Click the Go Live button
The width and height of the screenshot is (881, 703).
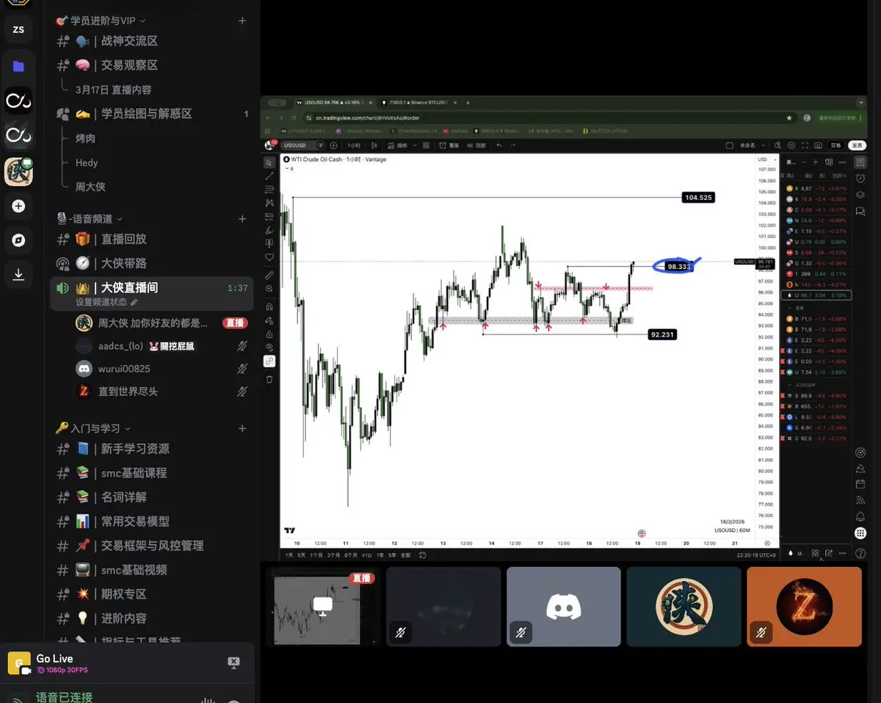(x=54, y=659)
